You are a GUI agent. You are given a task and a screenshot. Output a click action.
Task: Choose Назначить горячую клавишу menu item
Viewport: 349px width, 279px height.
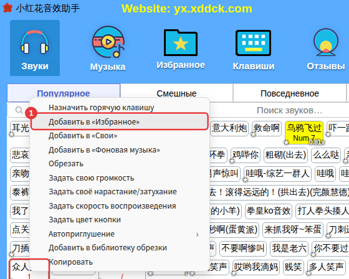click(x=120, y=108)
